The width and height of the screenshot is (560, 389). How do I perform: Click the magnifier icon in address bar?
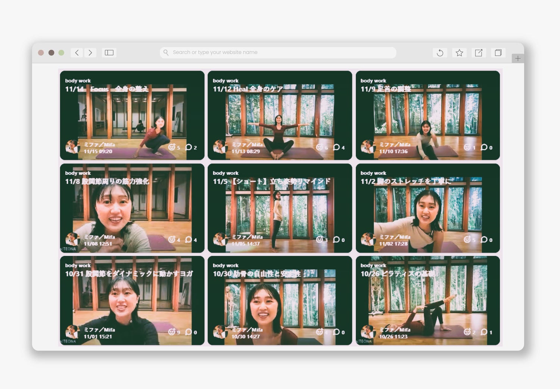click(166, 52)
